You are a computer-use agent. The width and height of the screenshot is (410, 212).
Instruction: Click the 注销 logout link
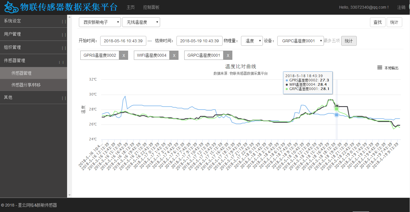click(x=401, y=7)
